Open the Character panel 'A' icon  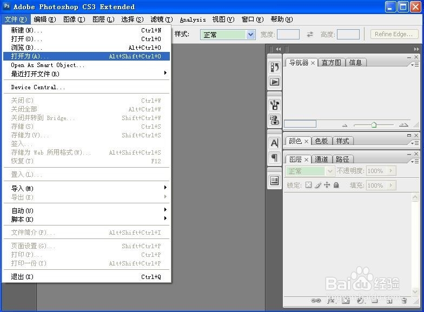(275, 143)
